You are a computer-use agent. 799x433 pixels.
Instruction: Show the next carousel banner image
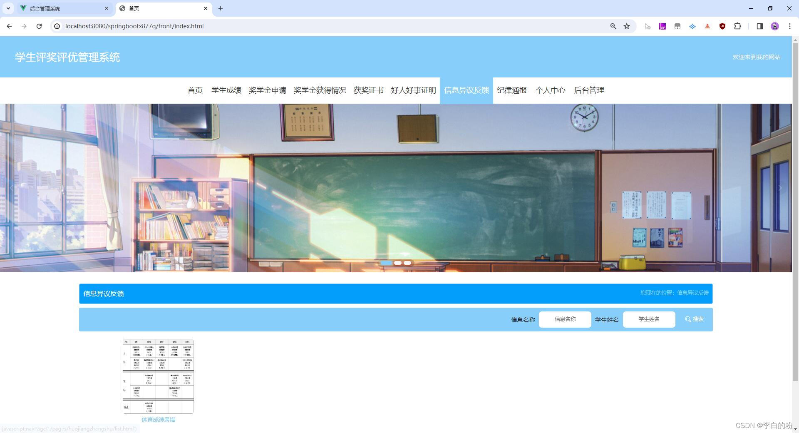point(780,188)
